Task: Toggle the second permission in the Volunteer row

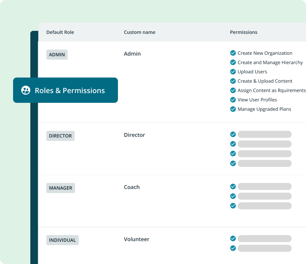Action: click(x=233, y=248)
